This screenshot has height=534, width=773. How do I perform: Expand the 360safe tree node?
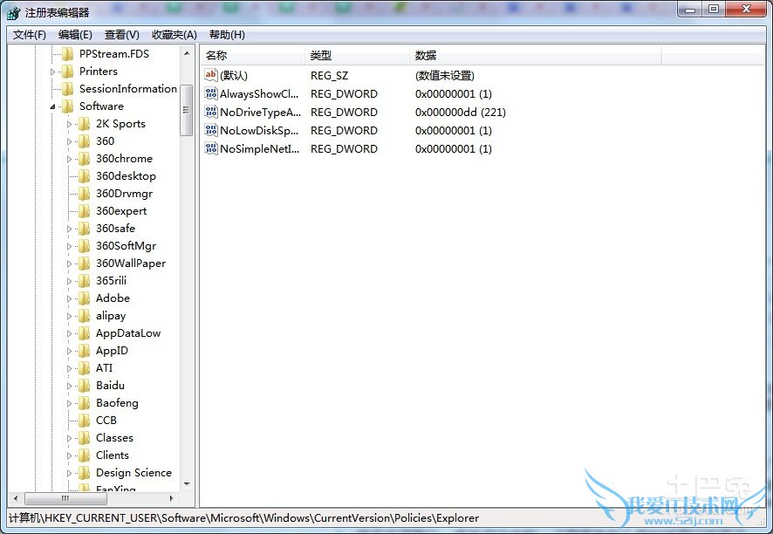[x=70, y=229]
